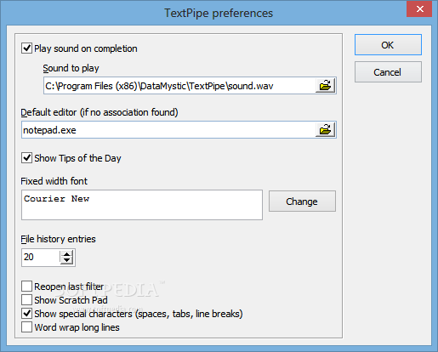438x352 pixels.
Task: Uncheck Play sound on completion
Action: pyautogui.click(x=26, y=48)
